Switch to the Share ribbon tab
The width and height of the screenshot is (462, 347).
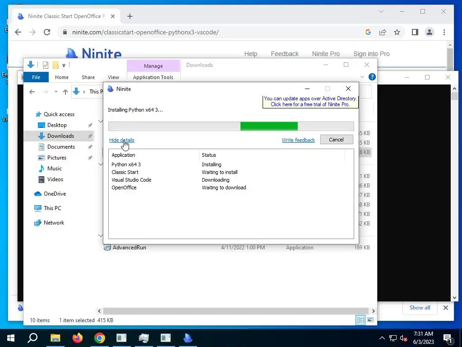coord(88,77)
